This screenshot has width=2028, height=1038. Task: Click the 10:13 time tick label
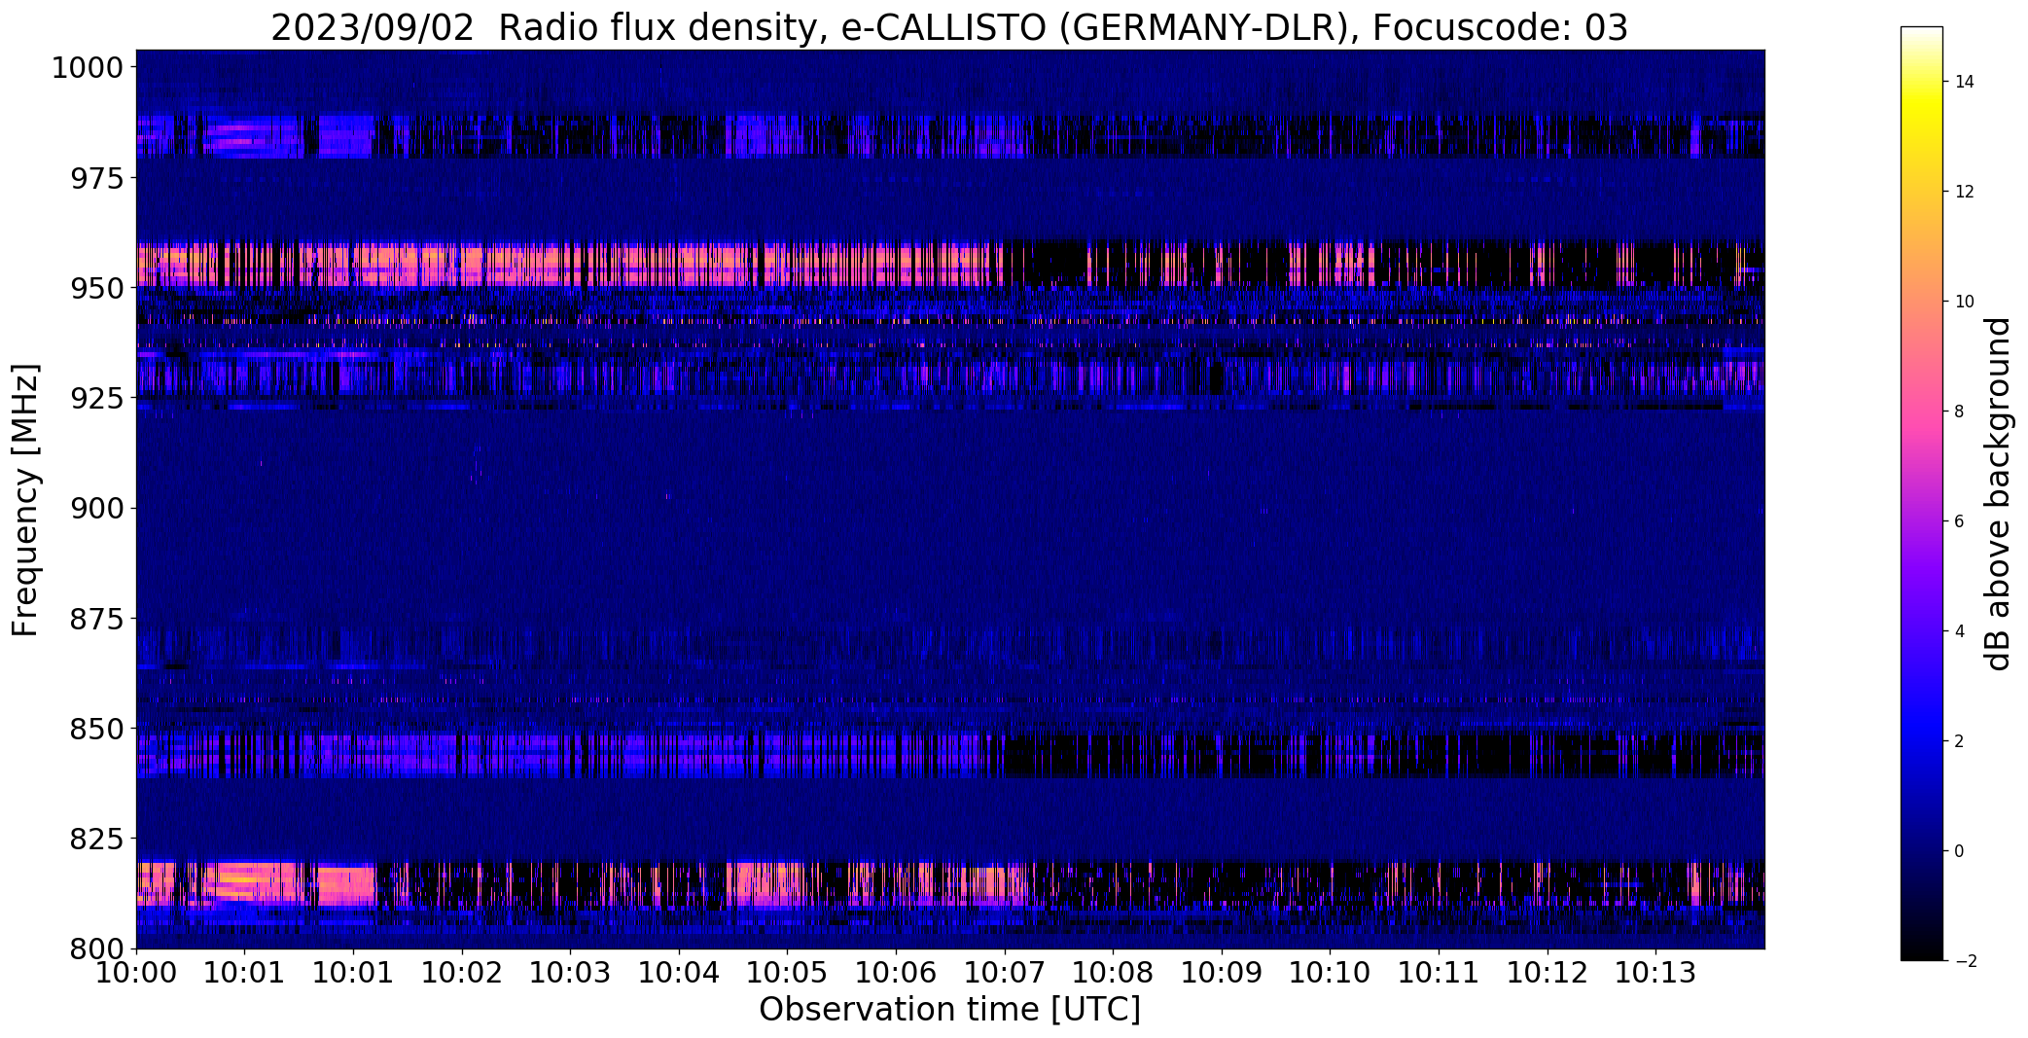[x=1655, y=973]
